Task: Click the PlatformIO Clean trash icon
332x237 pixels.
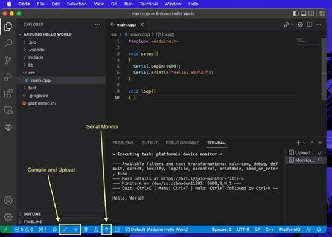Action: (86, 229)
